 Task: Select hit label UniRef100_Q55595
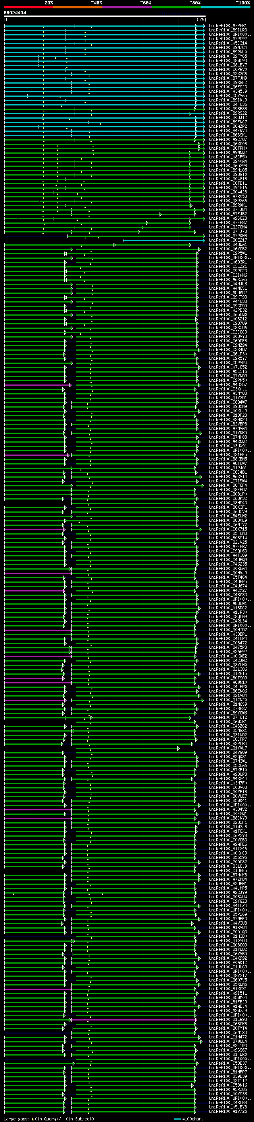227,858
